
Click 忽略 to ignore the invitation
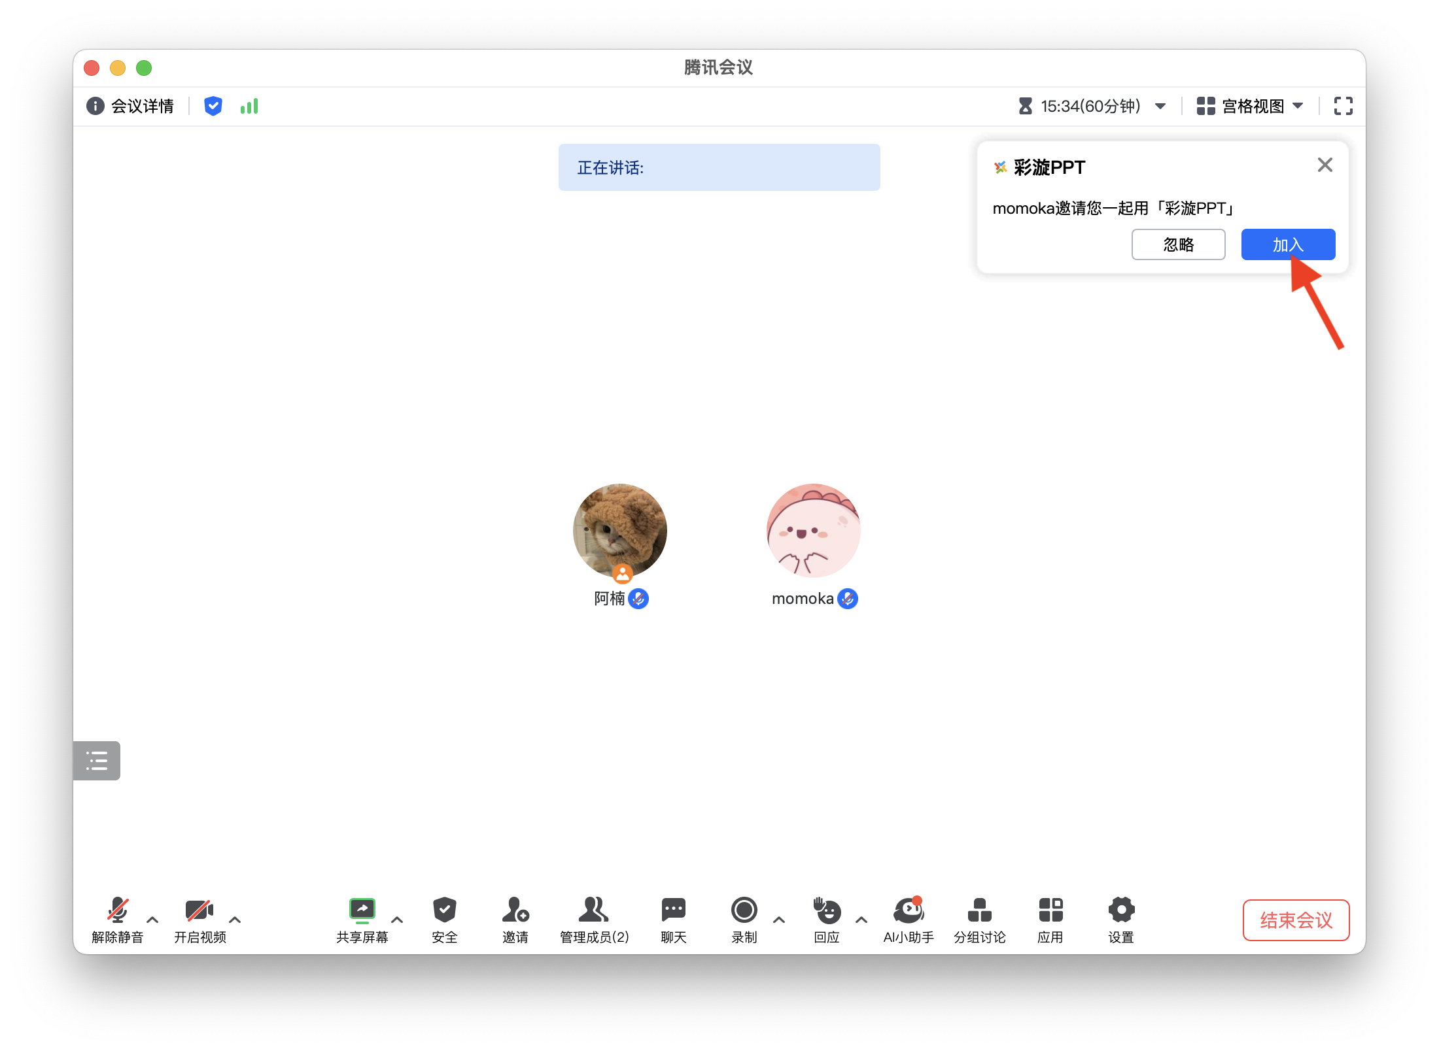(1178, 244)
